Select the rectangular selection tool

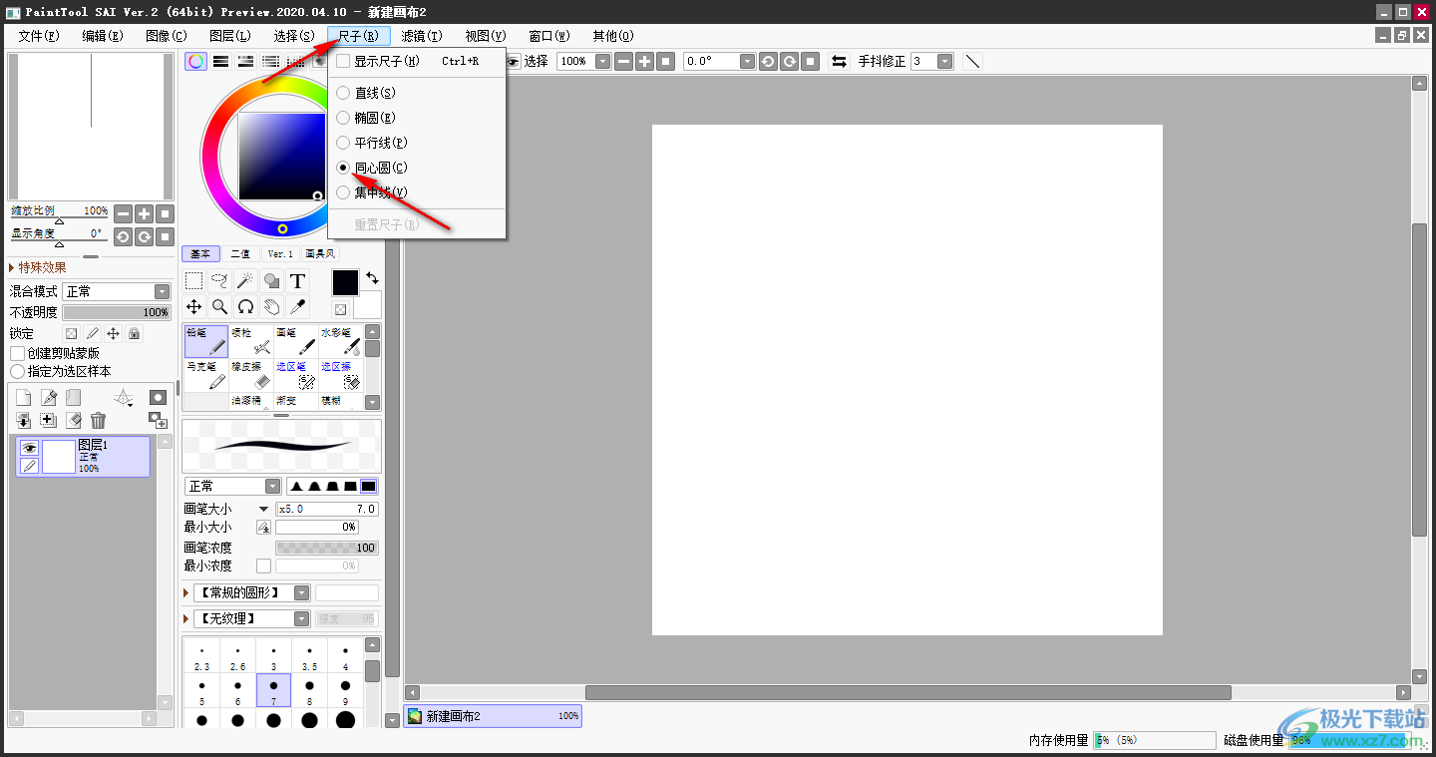click(194, 281)
